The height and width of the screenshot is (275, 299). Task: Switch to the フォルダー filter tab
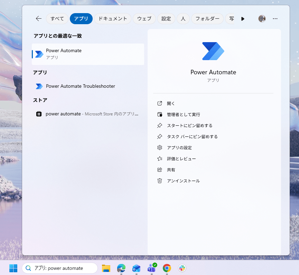click(207, 19)
